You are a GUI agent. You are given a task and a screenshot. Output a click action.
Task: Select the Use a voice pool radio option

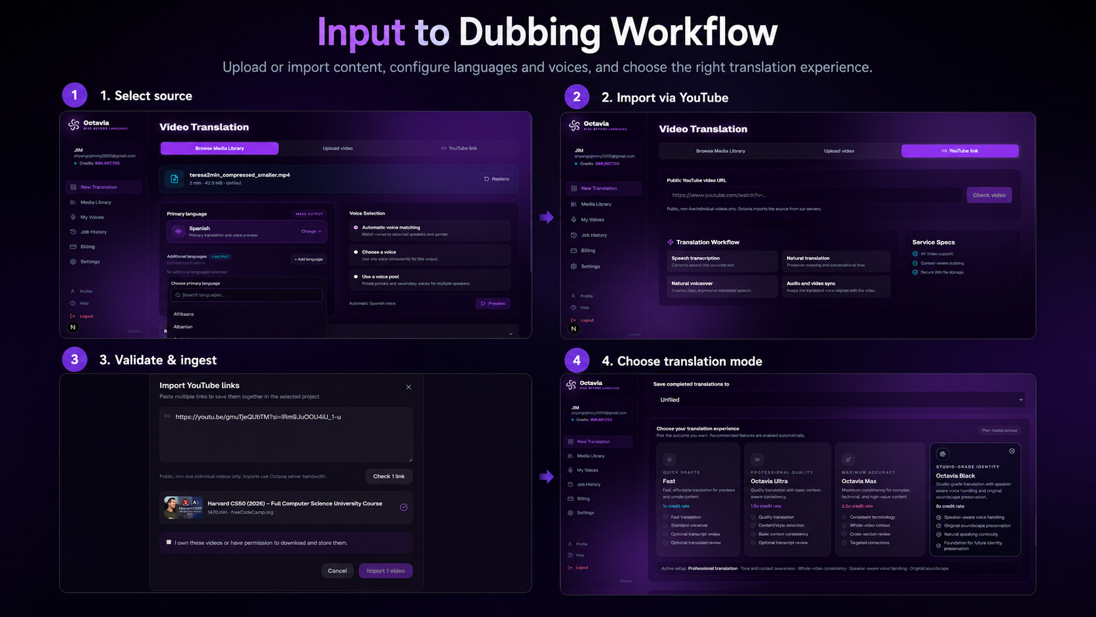[356, 277]
